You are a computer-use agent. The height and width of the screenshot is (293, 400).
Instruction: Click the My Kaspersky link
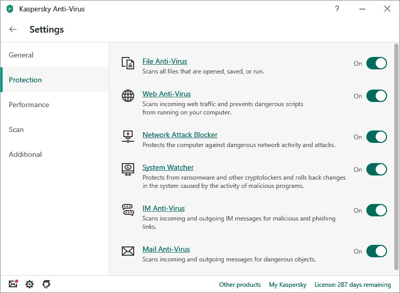point(288,285)
